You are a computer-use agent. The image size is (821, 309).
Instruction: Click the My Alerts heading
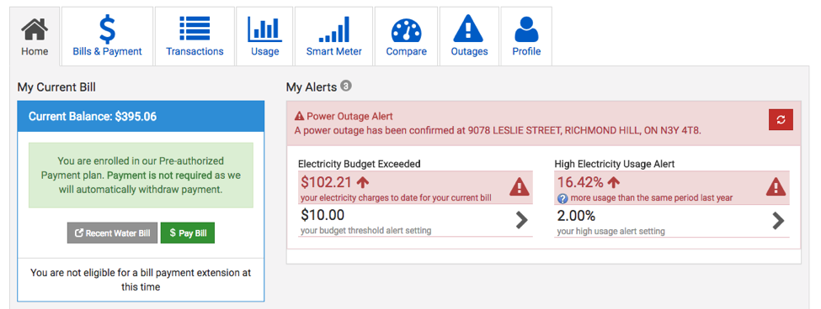[312, 87]
